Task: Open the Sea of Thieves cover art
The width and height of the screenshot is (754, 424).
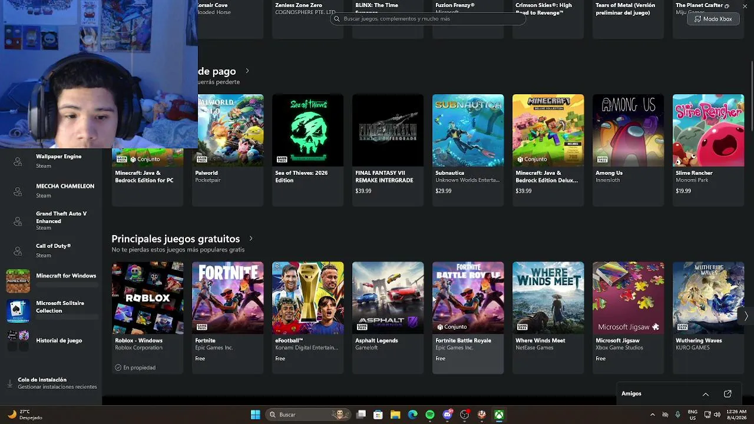Action: (307, 130)
